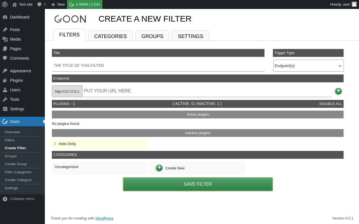The height and width of the screenshot is (224, 359).
Task: Switch to the CATEGORIES tab
Action: [111, 36]
